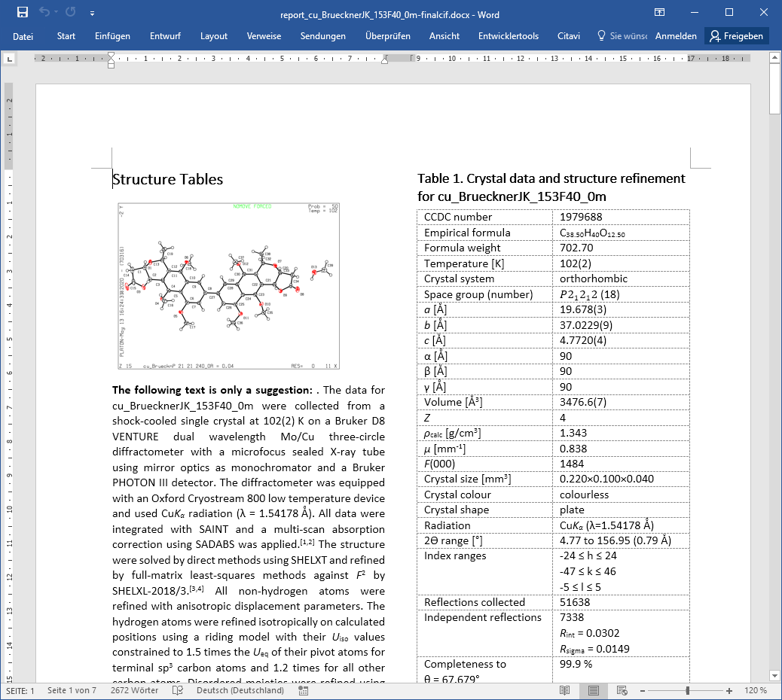782x700 pixels.
Task: Switch to the Einfügen ribbon tab
Action: [112, 36]
